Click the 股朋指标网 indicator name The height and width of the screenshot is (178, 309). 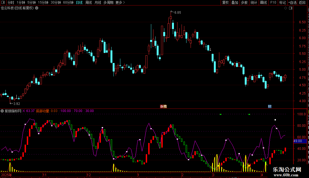[13, 111]
